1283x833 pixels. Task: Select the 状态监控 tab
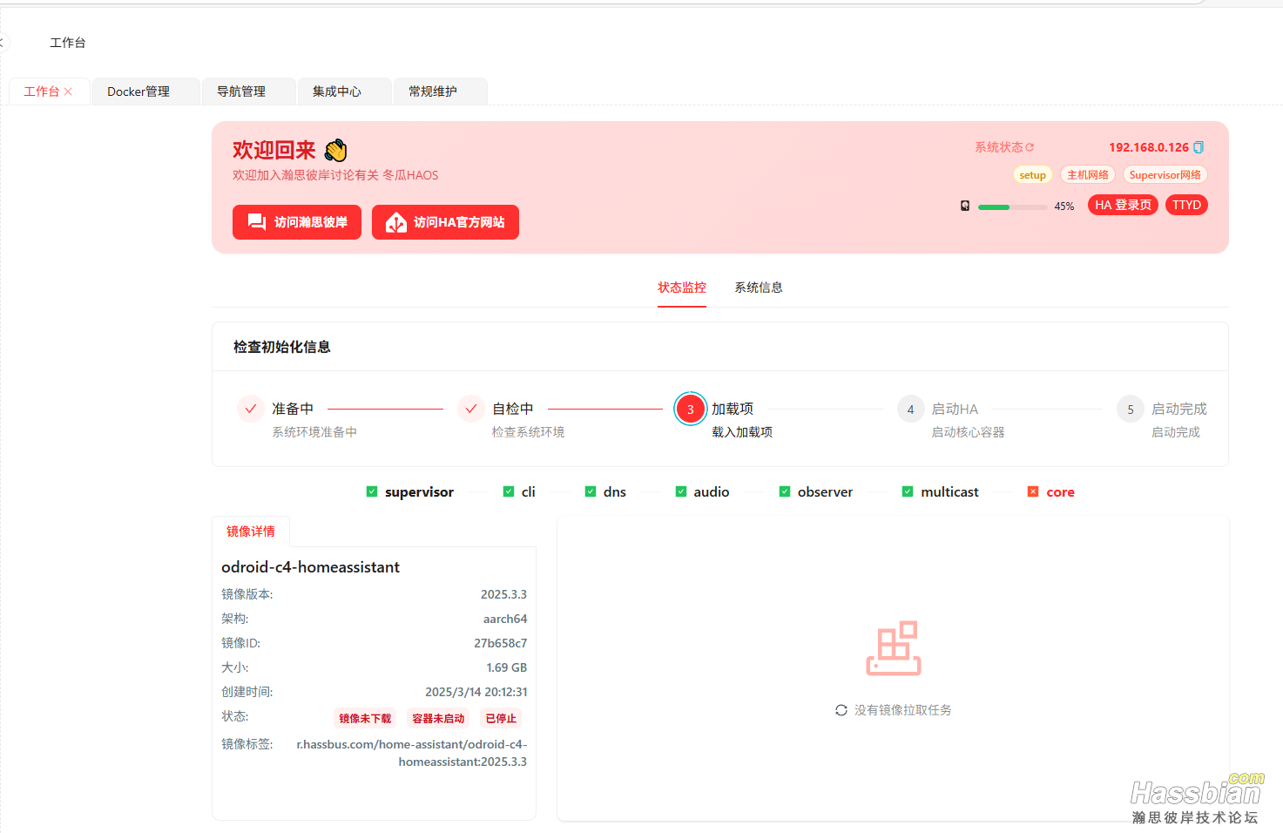[682, 288]
